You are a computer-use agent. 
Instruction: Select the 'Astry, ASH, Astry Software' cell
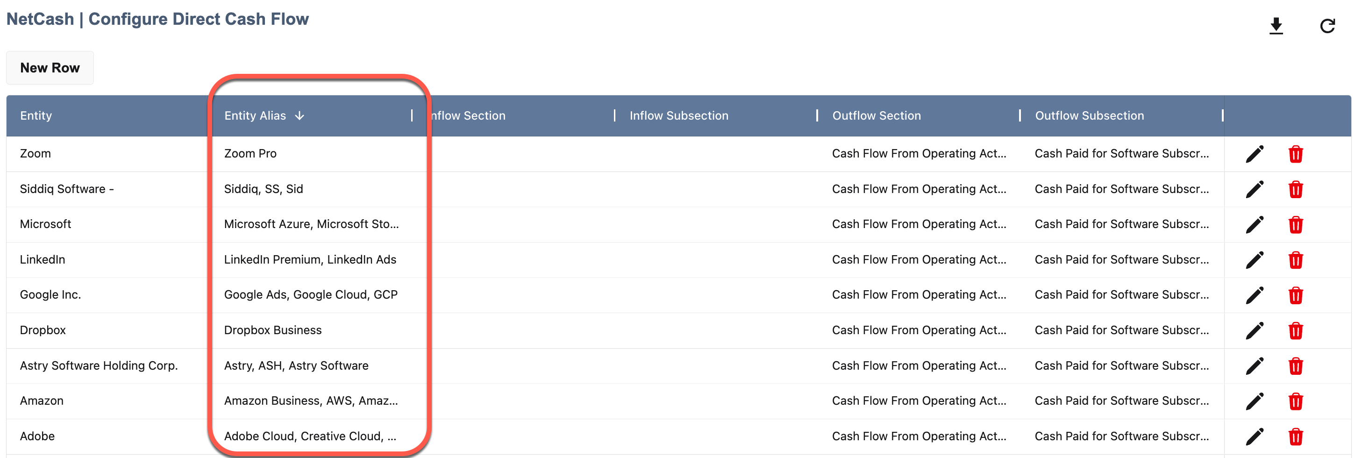click(312, 365)
